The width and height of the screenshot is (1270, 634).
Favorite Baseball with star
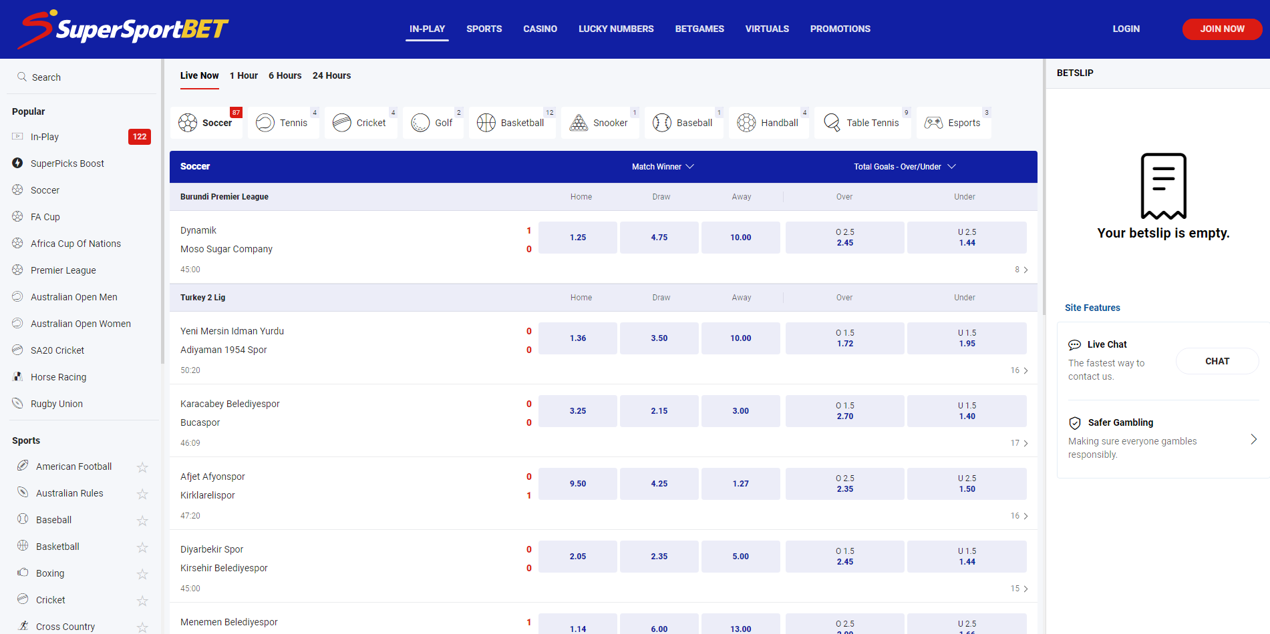(x=142, y=521)
